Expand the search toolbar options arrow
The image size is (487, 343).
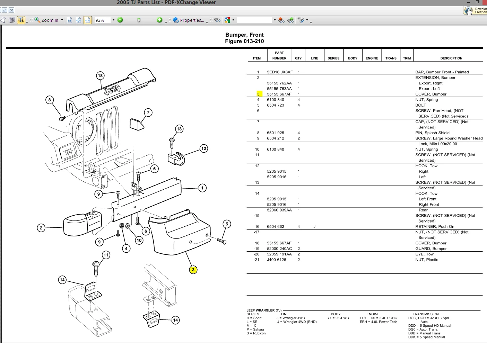[311, 22]
